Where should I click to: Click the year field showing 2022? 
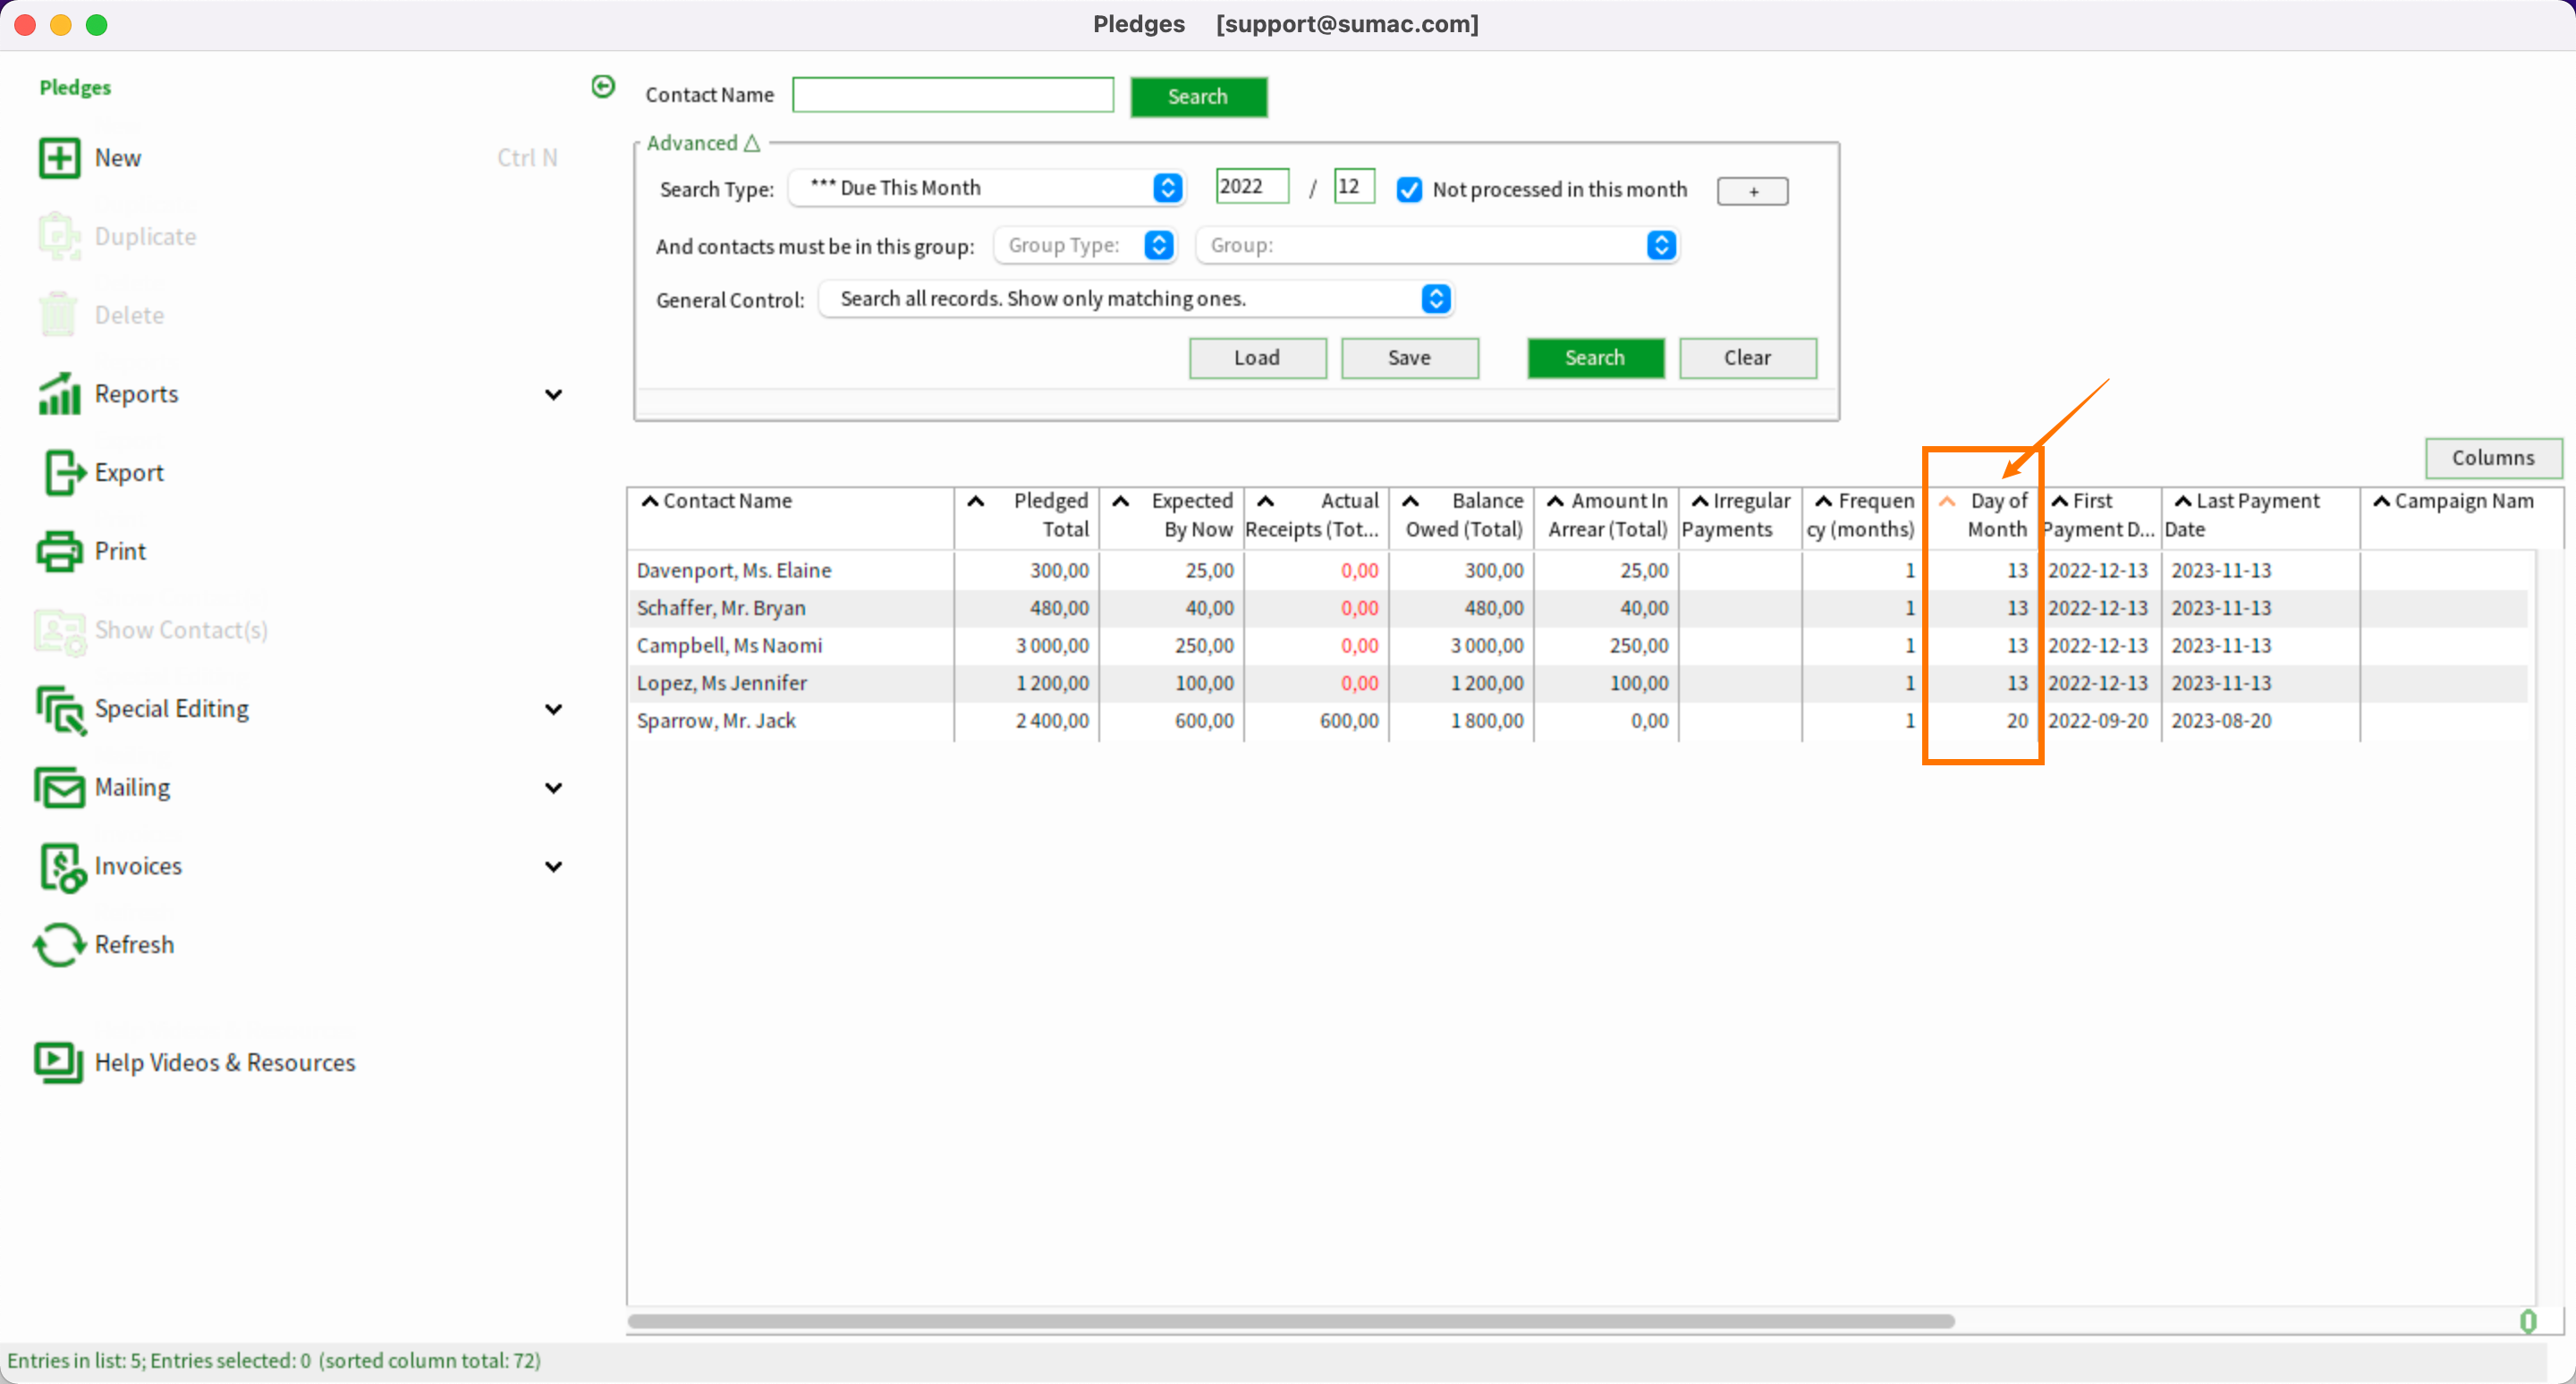(x=1253, y=187)
